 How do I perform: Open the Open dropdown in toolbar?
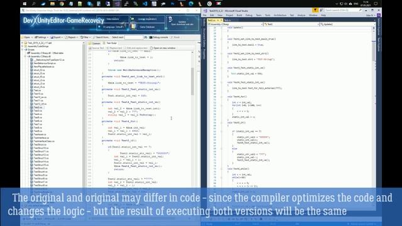pos(27,38)
